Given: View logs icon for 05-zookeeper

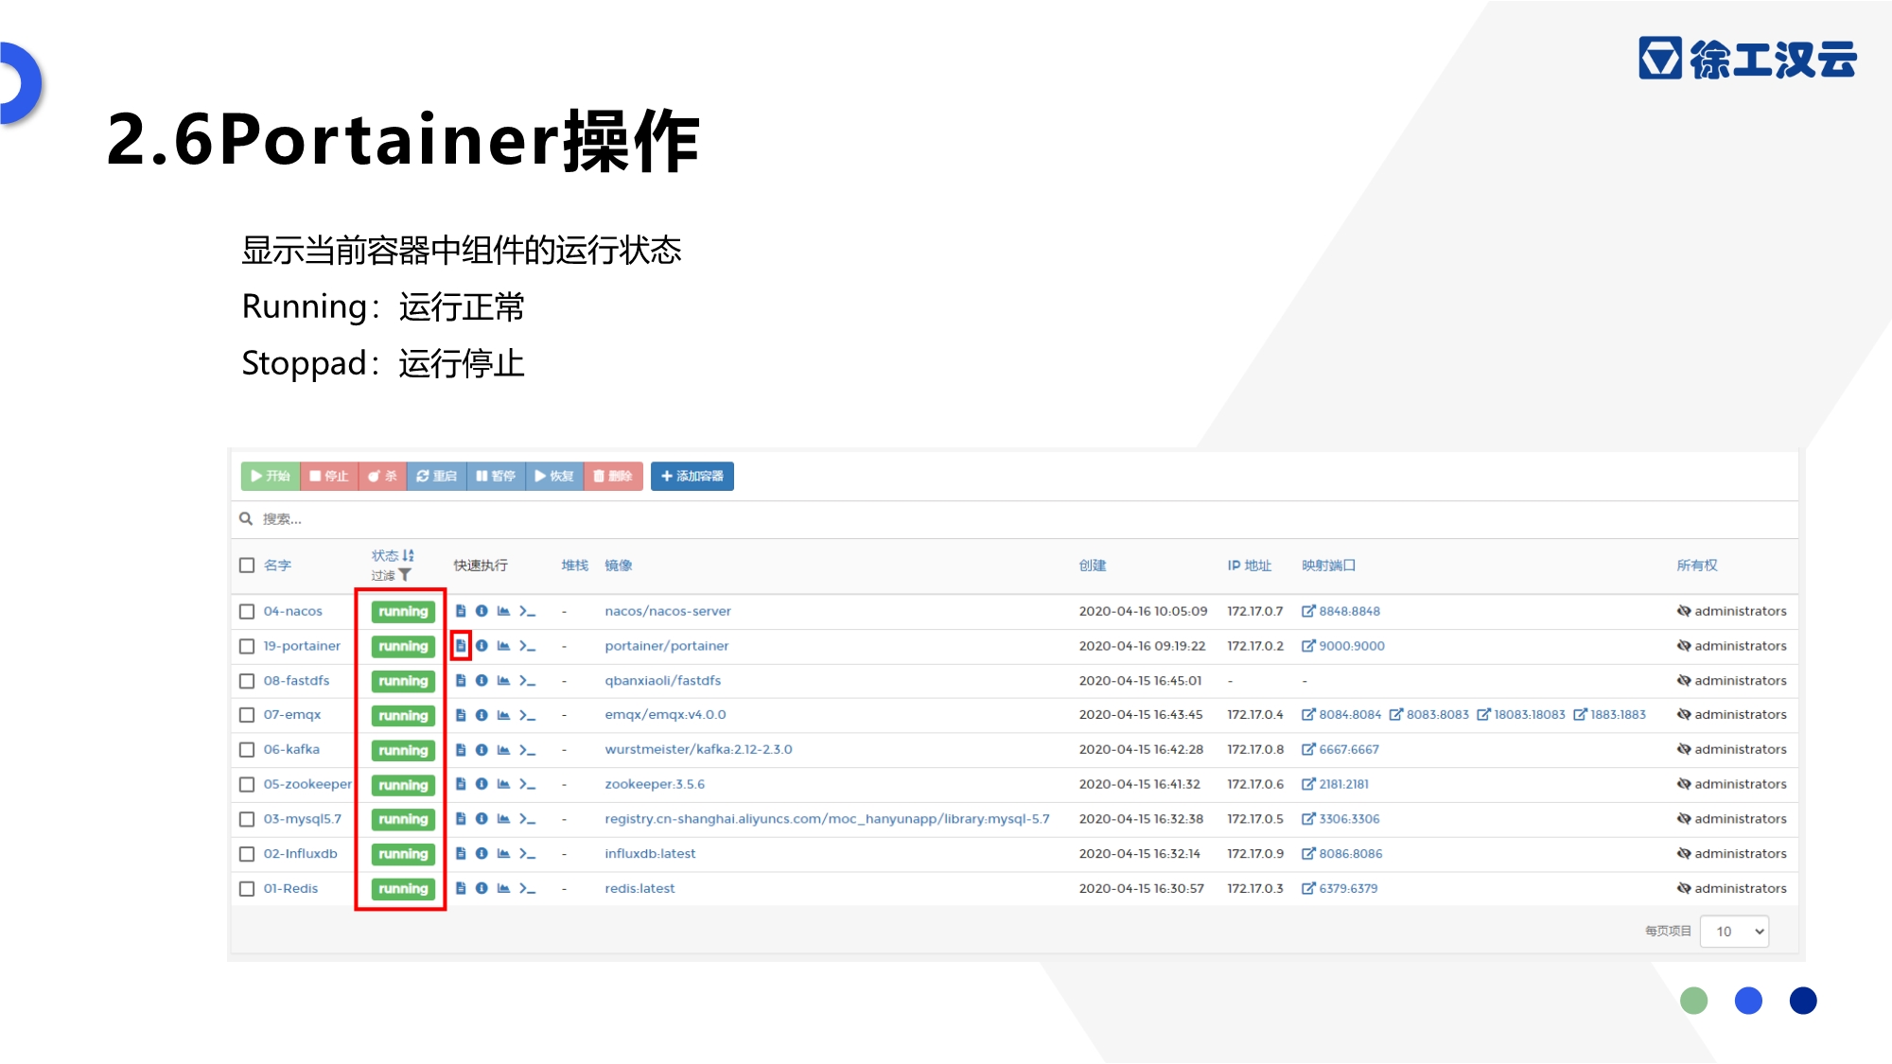Looking at the screenshot, I should tap(461, 784).
